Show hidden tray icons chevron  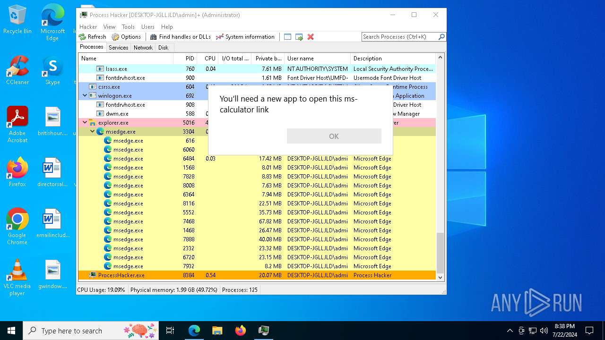pos(510,331)
